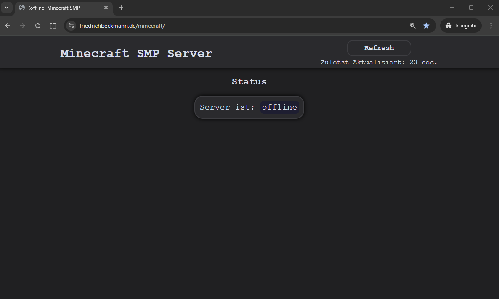
Task: Click the browser back arrow
Action: [x=8, y=26]
